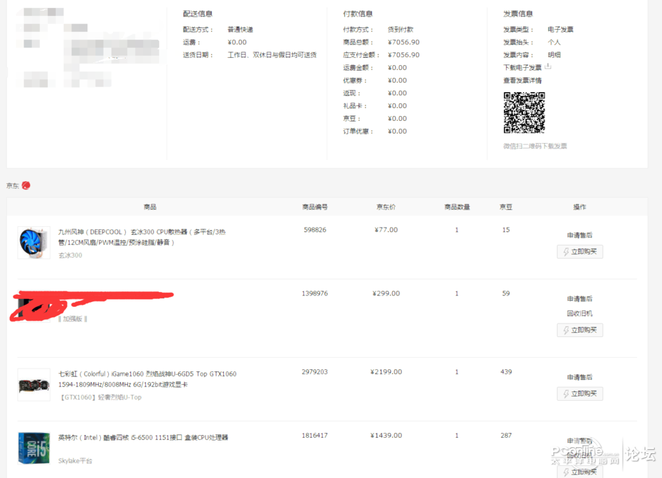The width and height of the screenshot is (662, 478).
Task: Select product number 598826
Action: point(315,230)
